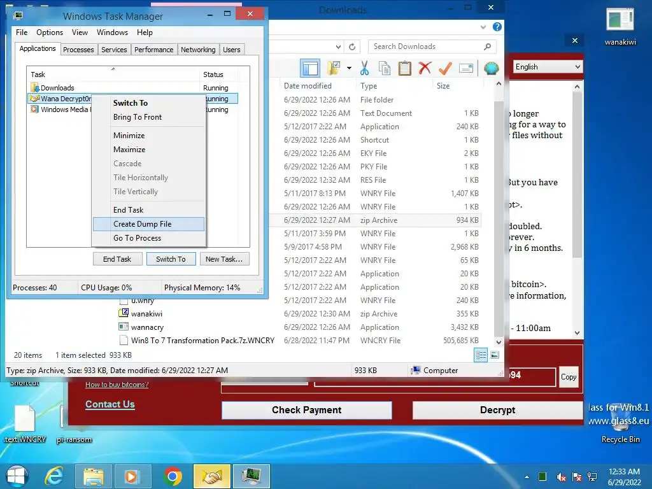Screen dimensions: 652x489
Task: Expand the address bar history dropdown arrow
Action: [x=339, y=46]
